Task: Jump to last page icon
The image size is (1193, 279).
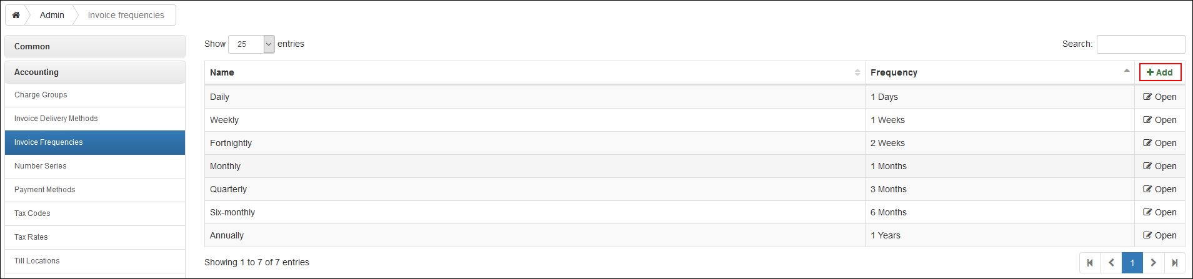Action: tap(1175, 263)
